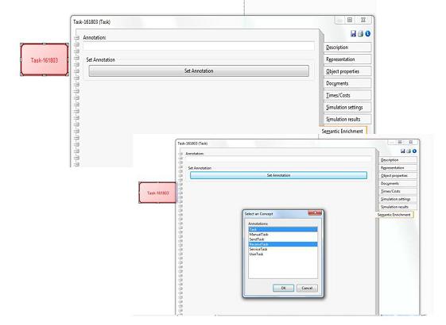Screen dimensions: 446x325
Task: Click the save icon in lower notebook window
Action: coord(403,151)
